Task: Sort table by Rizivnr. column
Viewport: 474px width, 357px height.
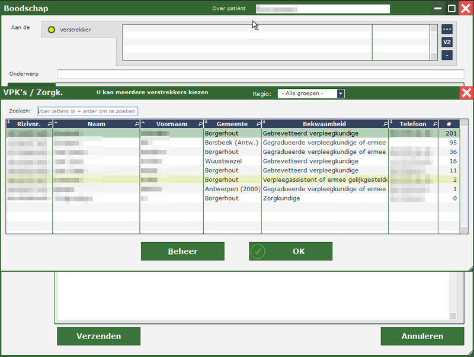Action: click(29, 124)
